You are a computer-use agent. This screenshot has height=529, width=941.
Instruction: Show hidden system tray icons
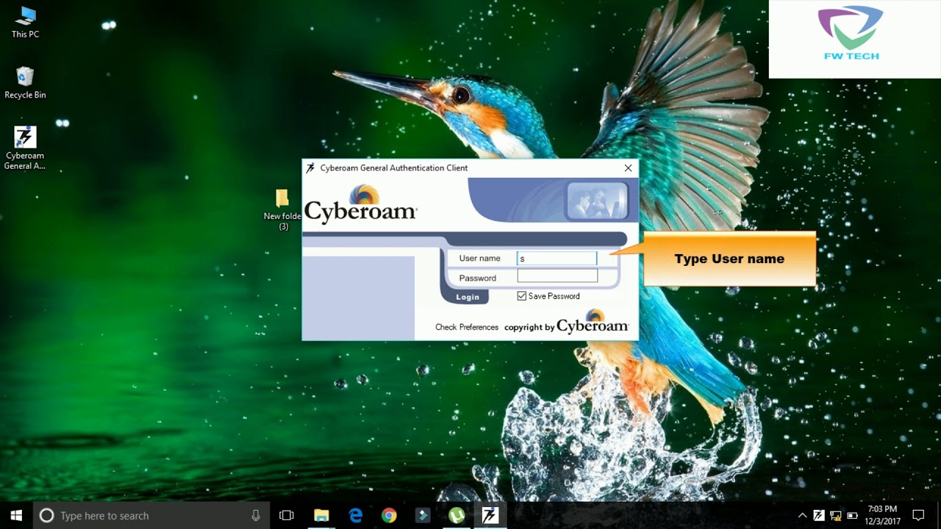802,515
